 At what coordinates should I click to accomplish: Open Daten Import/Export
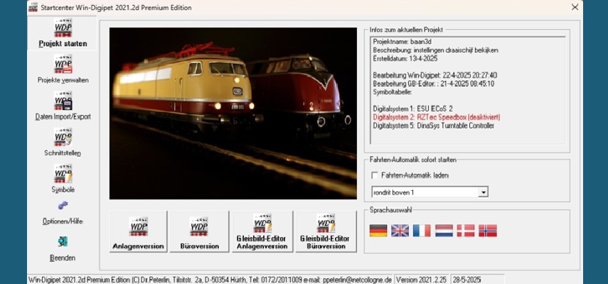(x=63, y=102)
